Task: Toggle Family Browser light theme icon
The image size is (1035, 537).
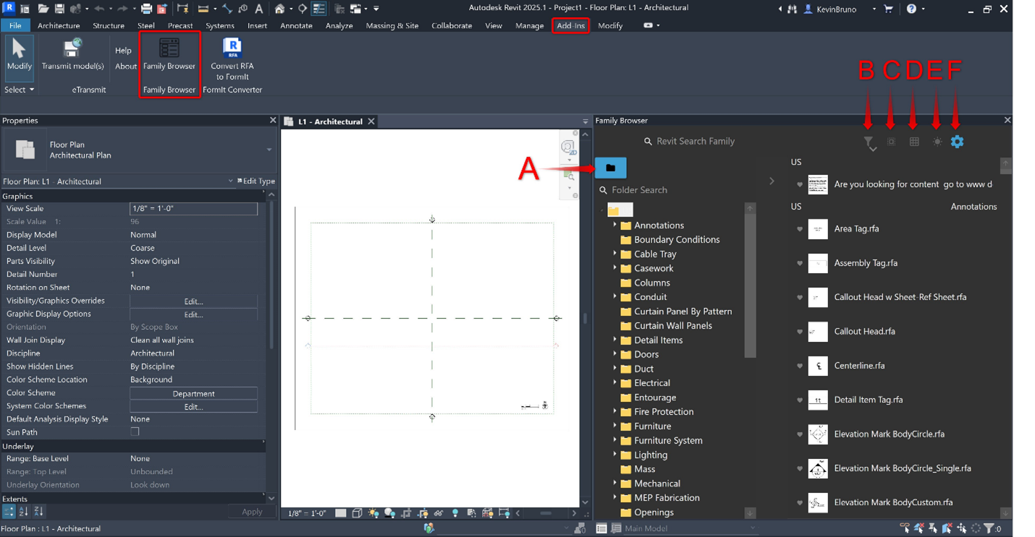Action: pos(937,142)
